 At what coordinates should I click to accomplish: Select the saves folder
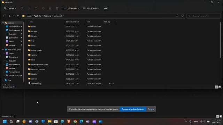tap(33, 60)
